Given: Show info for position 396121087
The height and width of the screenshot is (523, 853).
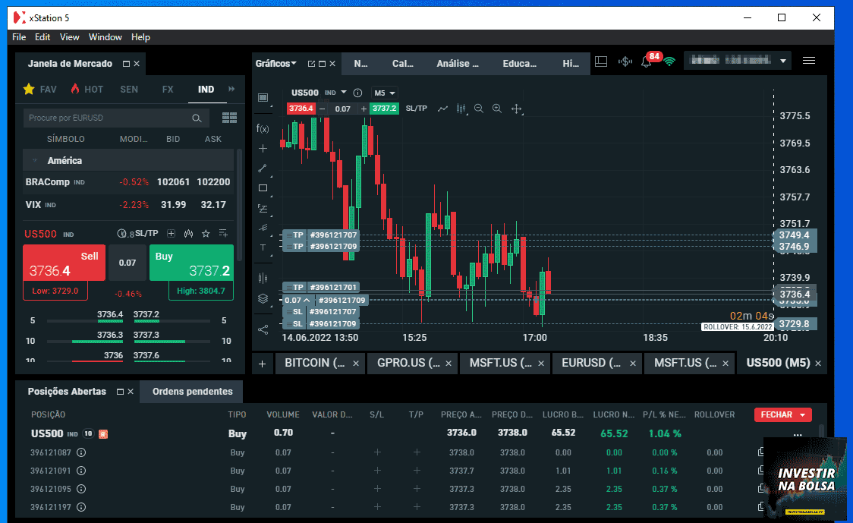Looking at the screenshot, I should click(81, 453).
